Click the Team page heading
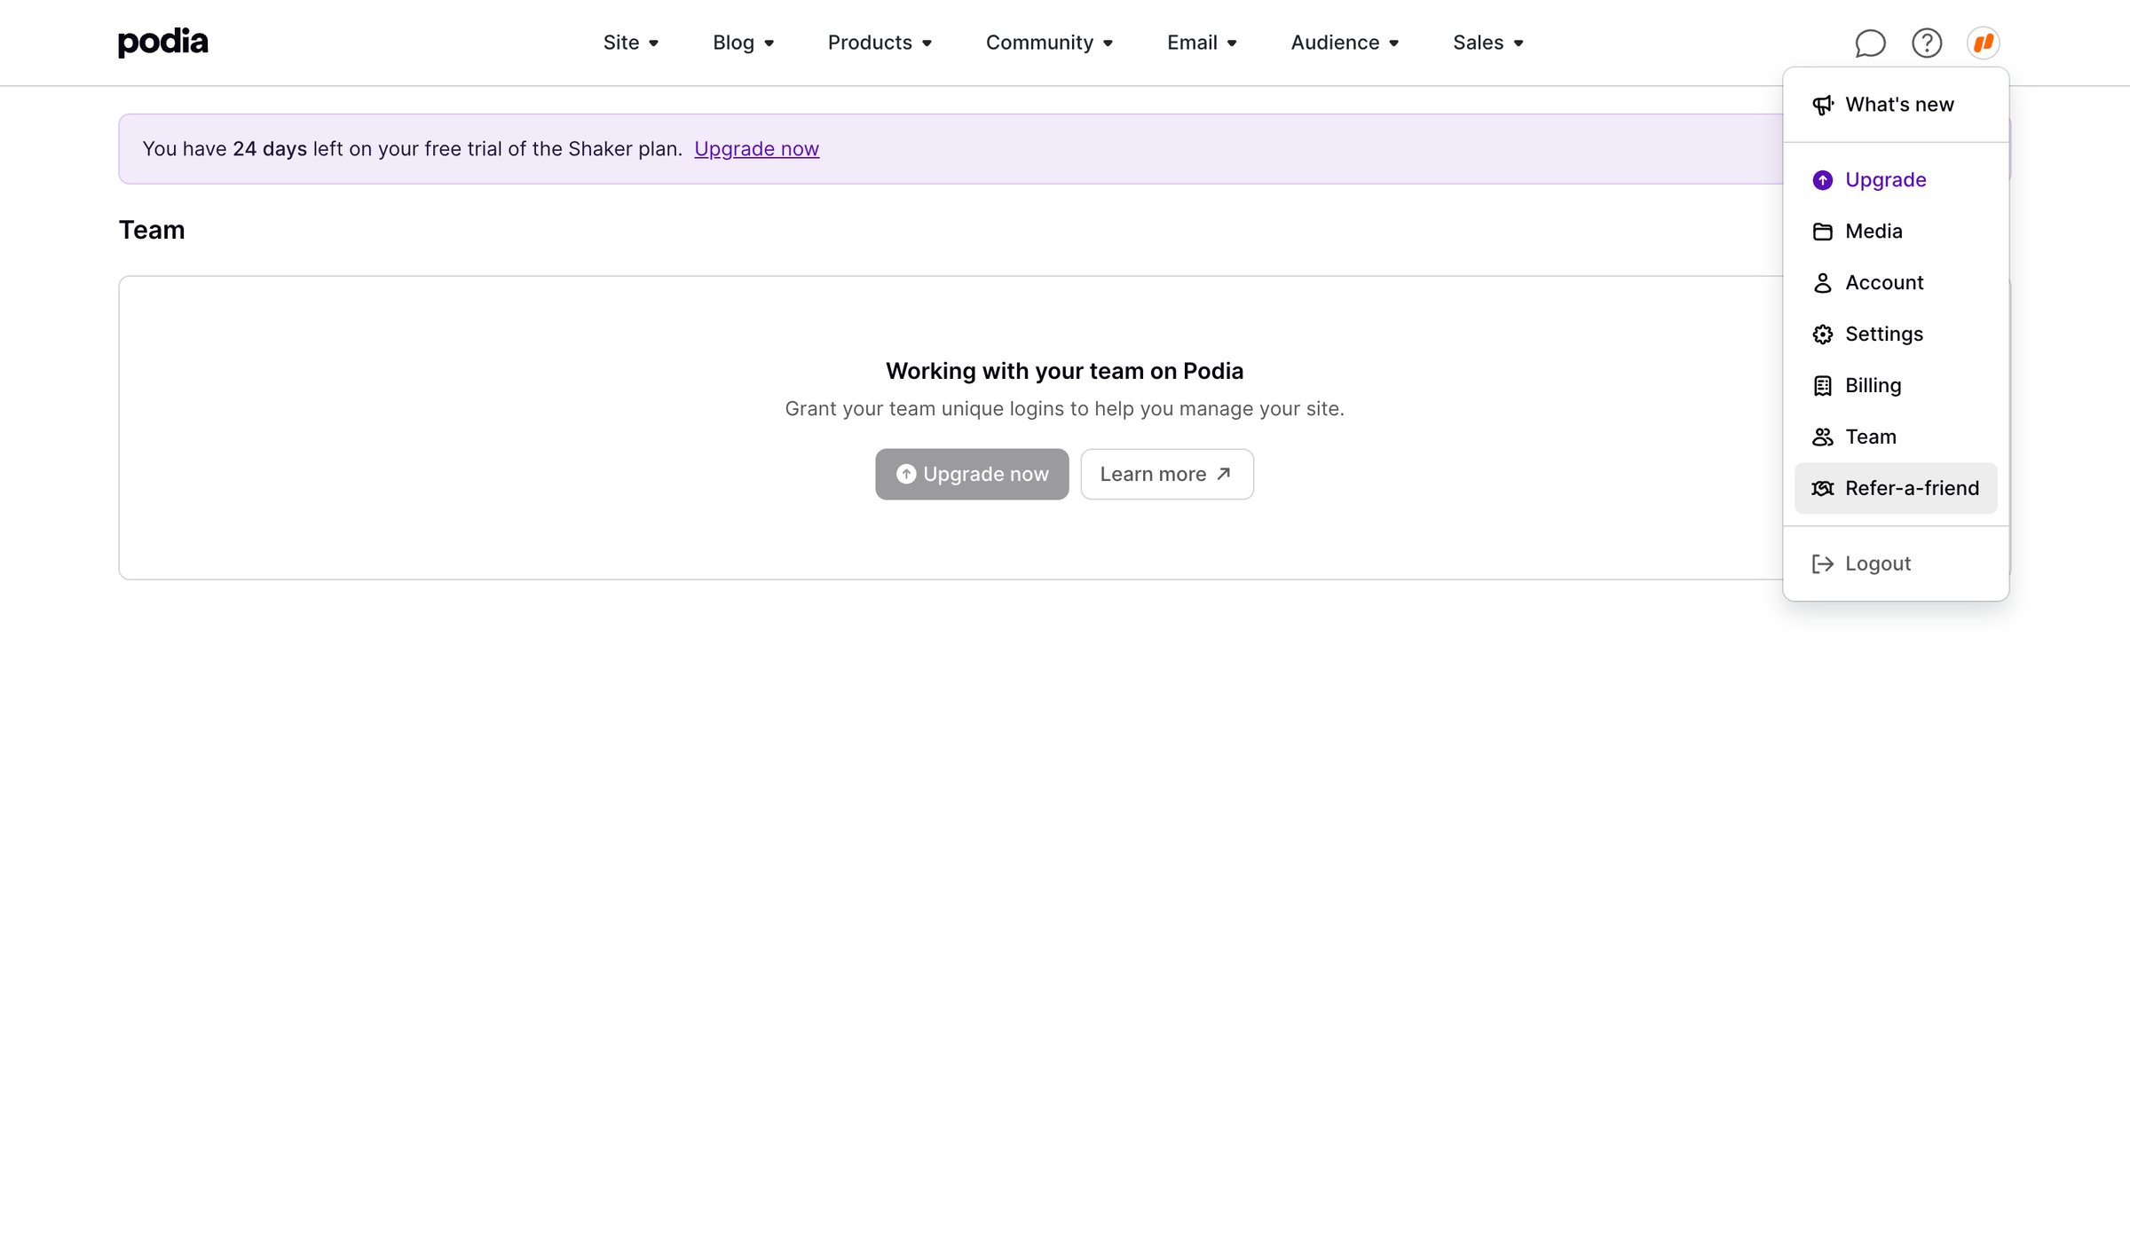The height and width of the screenshot is (1252, 2130). pyautogui.click(x=152, y=231)
